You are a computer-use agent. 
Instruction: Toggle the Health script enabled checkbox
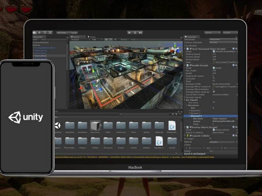point(191,65)
